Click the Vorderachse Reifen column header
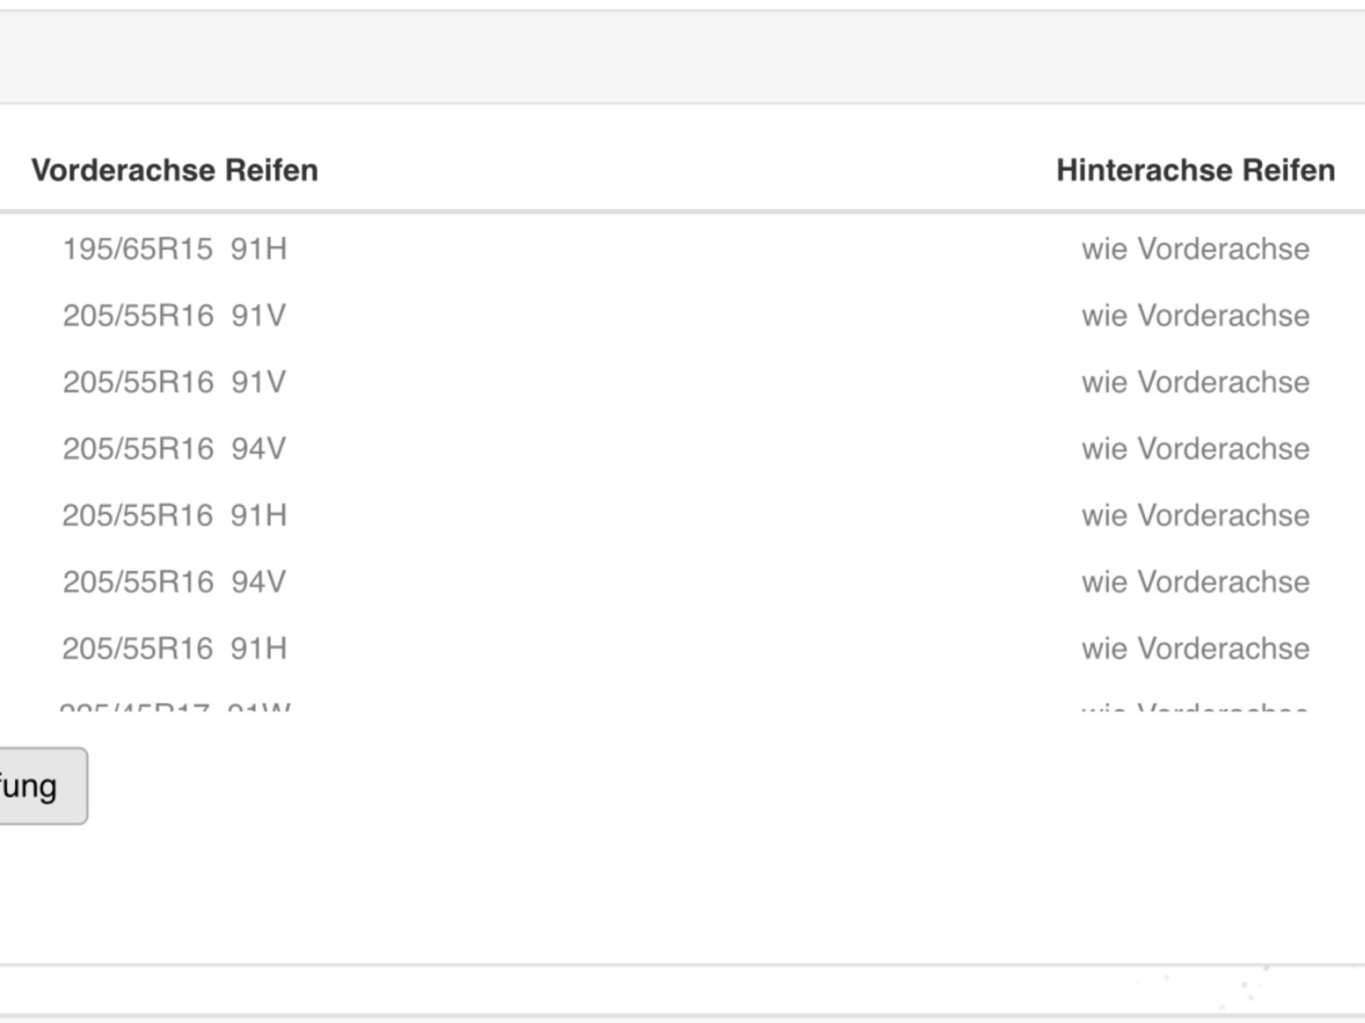Screen dimensions: 1365x1023 pyautogui.click(x=175, y=170)
